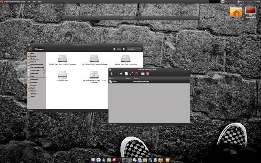
Task: Open the View menu in top panel
Action: [x=34, y=2]
